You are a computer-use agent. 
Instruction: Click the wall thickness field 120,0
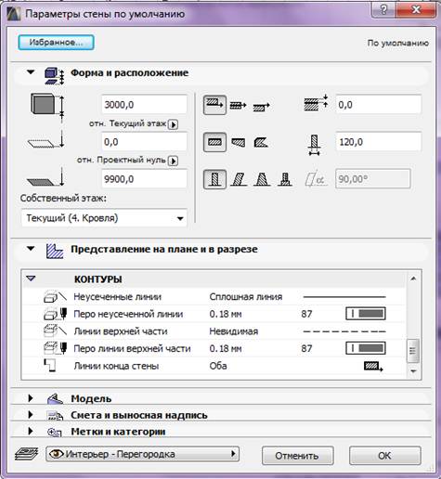click(379, 142)
